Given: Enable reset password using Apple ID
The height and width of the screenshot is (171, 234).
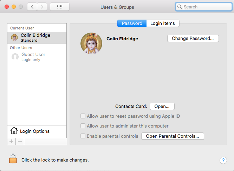Looking at the screenshot, I should pos(83,116).
